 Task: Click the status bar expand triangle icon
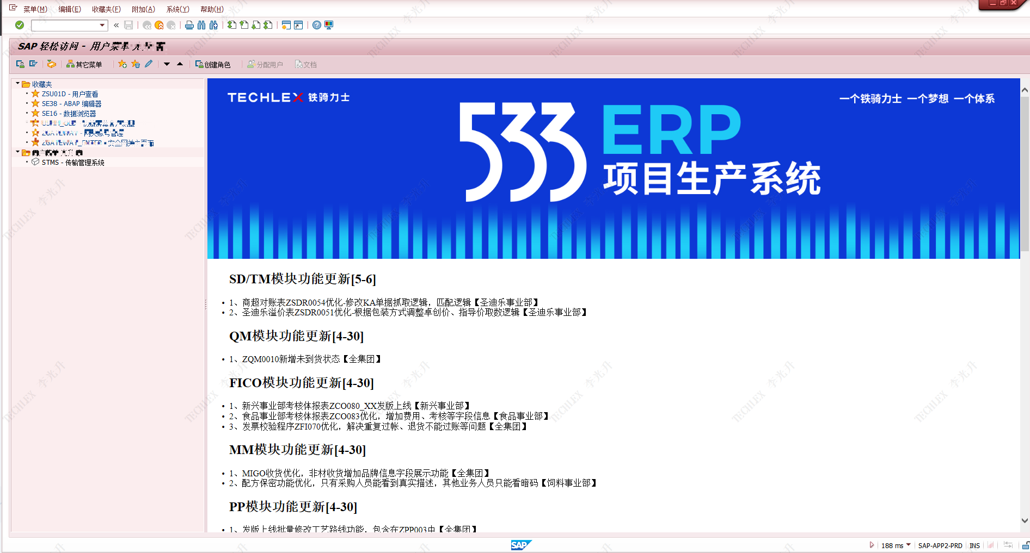click(x=872, y=545)
